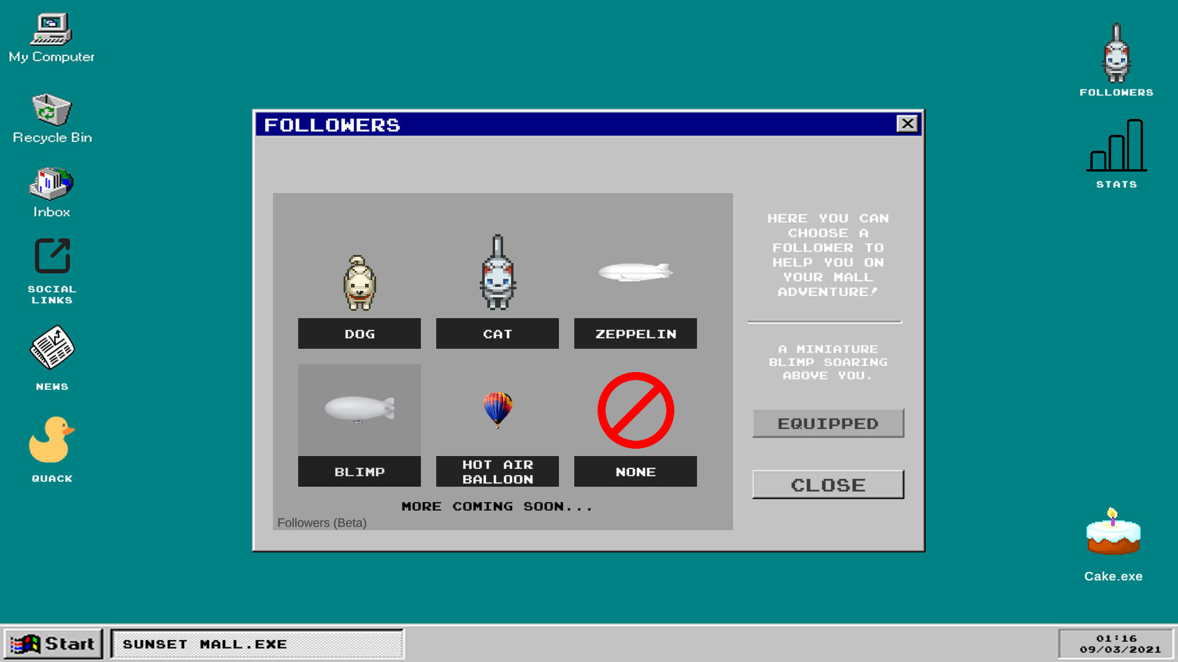
Task: Click the EQUIPPED button
Action: [828, 423]
